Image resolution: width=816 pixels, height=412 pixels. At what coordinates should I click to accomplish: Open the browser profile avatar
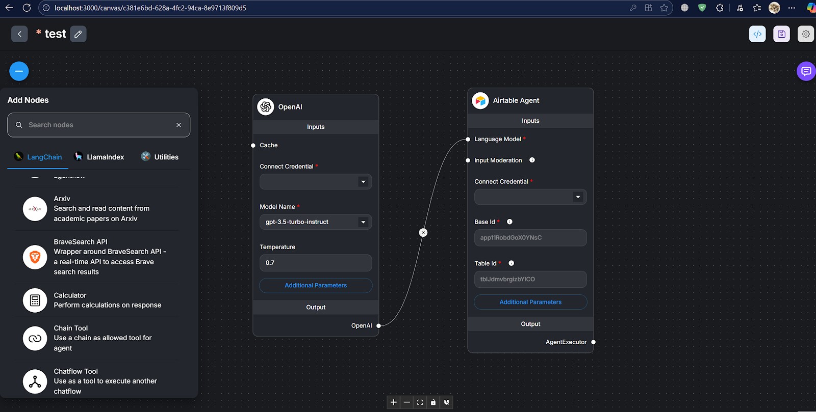[x=774, y=8]
